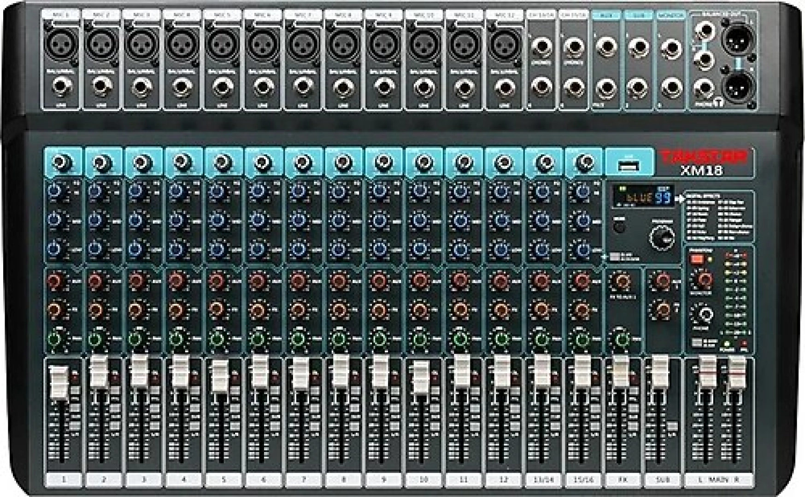Select channel 3 mid EQ knob
This screenshot has width=805, height=497.
[x=136, y=220]
